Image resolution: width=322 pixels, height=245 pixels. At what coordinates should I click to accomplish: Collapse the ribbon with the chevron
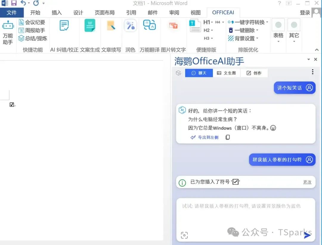pos(317,50)
